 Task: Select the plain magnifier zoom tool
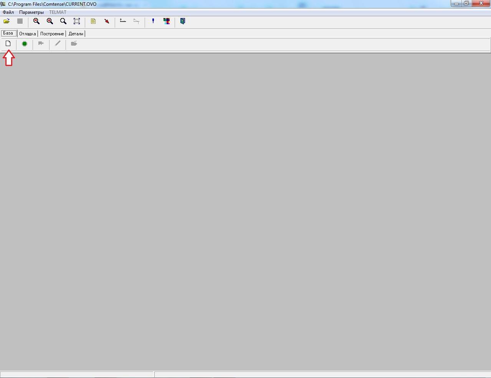coord(63,21)
